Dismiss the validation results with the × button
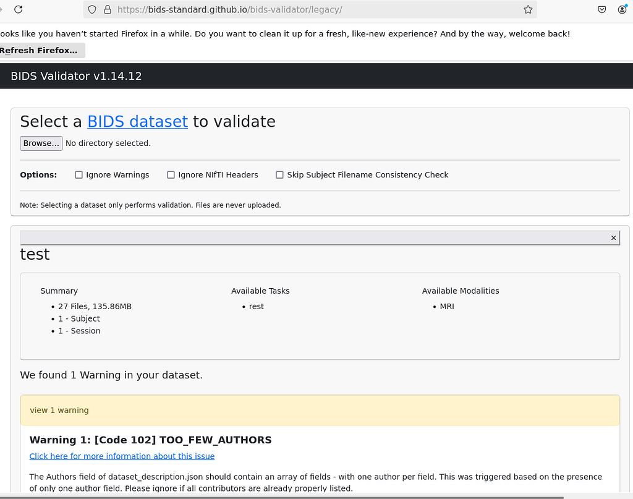 (613, 237)
